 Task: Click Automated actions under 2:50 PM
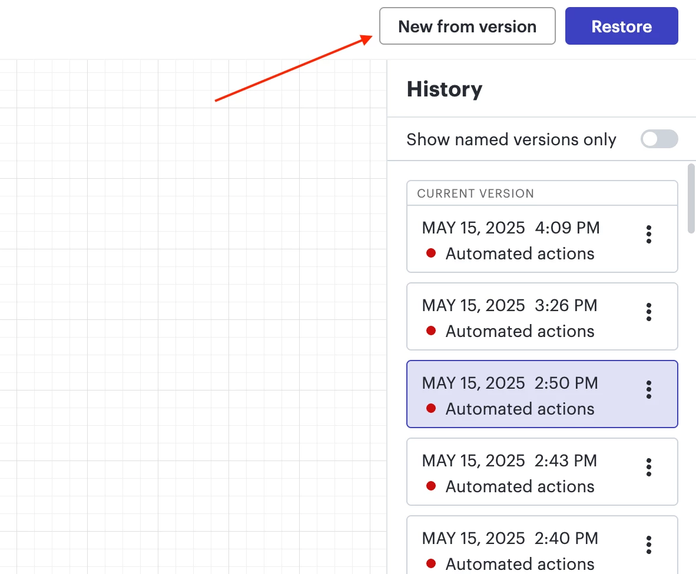[x=520, y=409]
